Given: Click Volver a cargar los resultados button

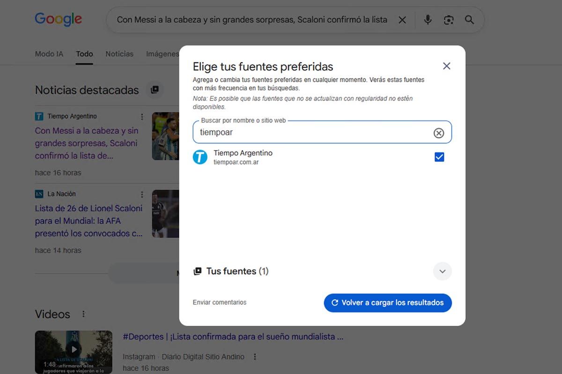Looking at the screenshot, I should click(388, 302).
